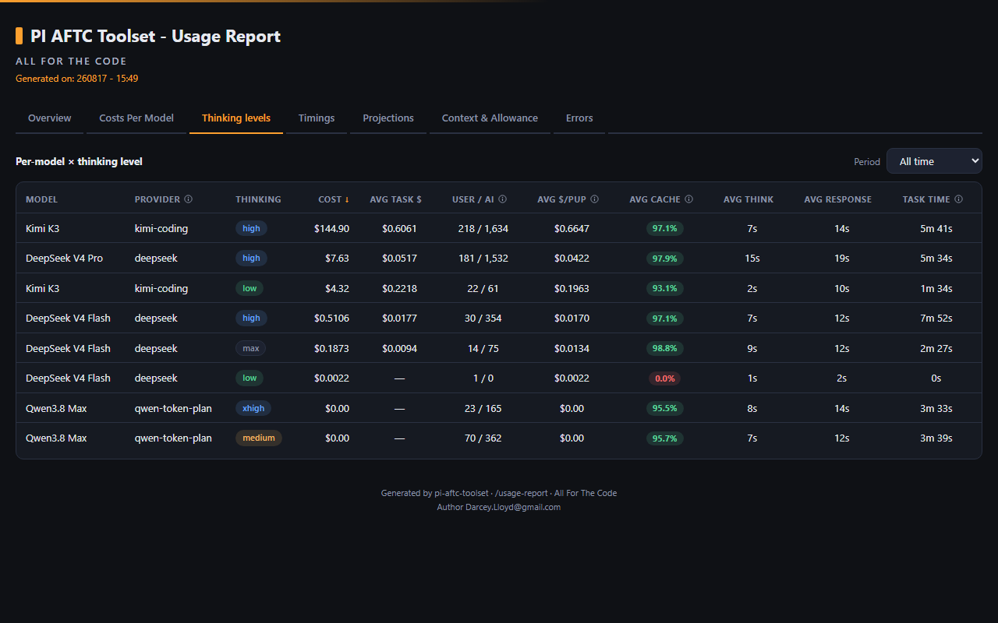
Task: Click the info icon next to PROVIDER header
Action: click(189, 199)
